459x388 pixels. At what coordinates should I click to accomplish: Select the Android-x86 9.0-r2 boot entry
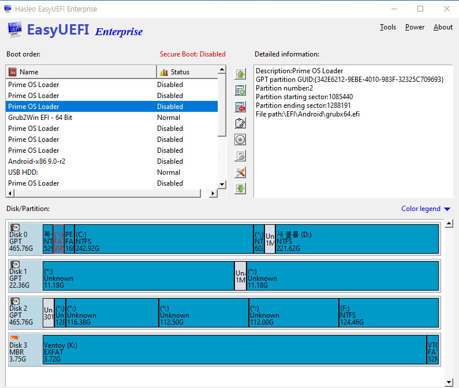click(111, 161)
